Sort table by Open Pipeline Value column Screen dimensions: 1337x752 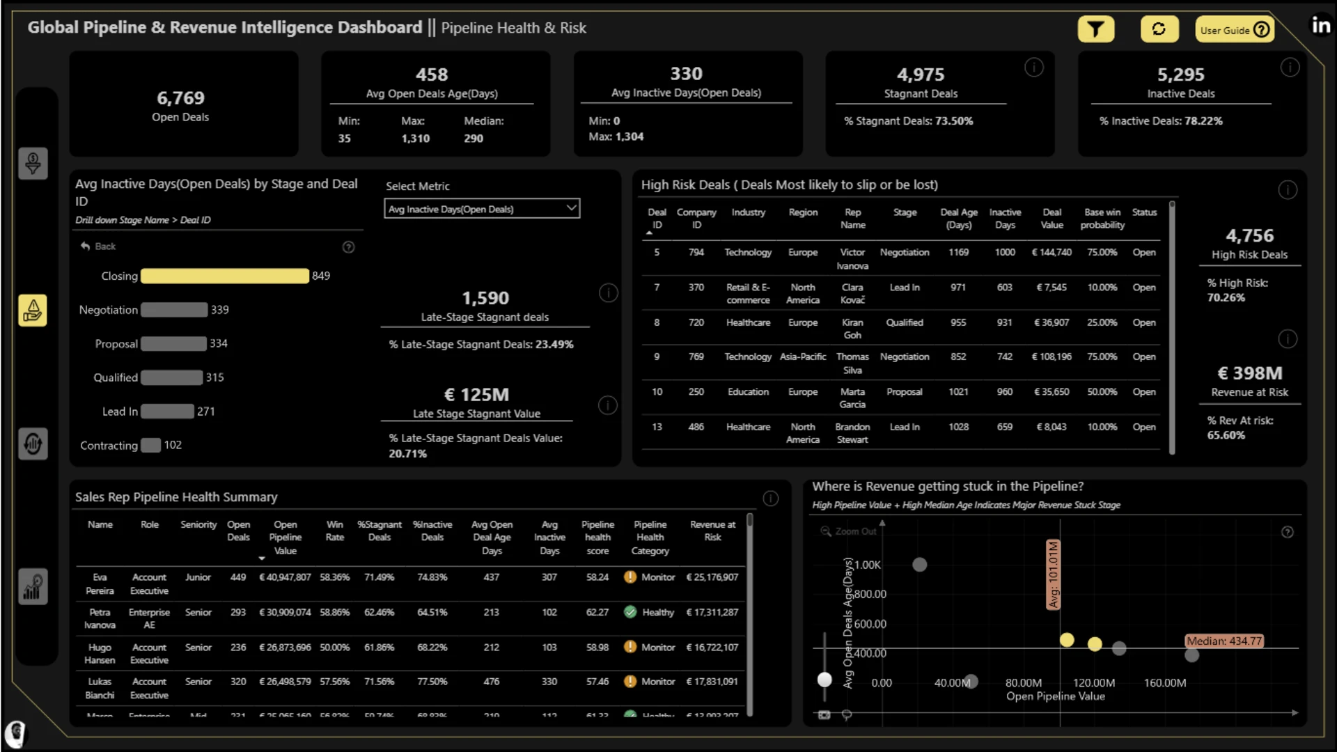285,538
